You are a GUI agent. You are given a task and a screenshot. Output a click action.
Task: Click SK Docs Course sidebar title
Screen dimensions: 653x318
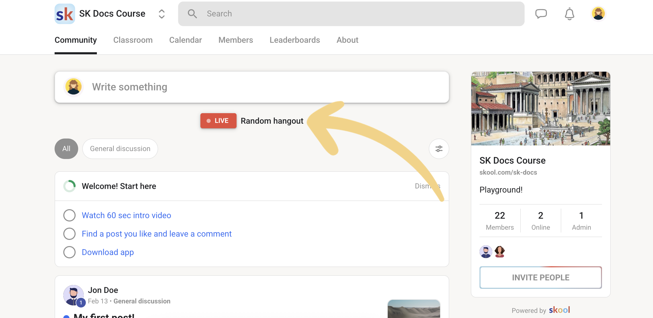point(512,161)
